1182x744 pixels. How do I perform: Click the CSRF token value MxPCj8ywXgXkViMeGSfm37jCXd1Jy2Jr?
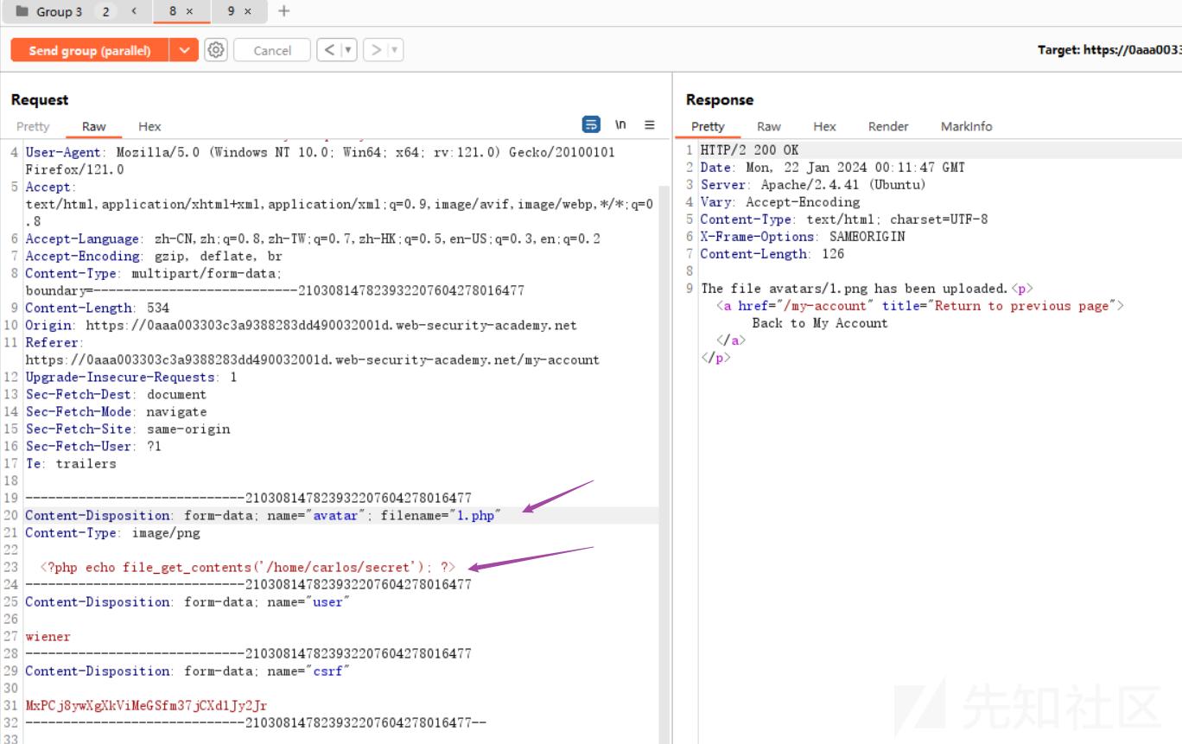tap(146, 705)
